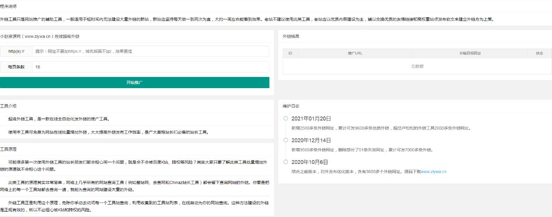Click the ID column header
Viewport: 552px width, 217px height.
[290, 54]
